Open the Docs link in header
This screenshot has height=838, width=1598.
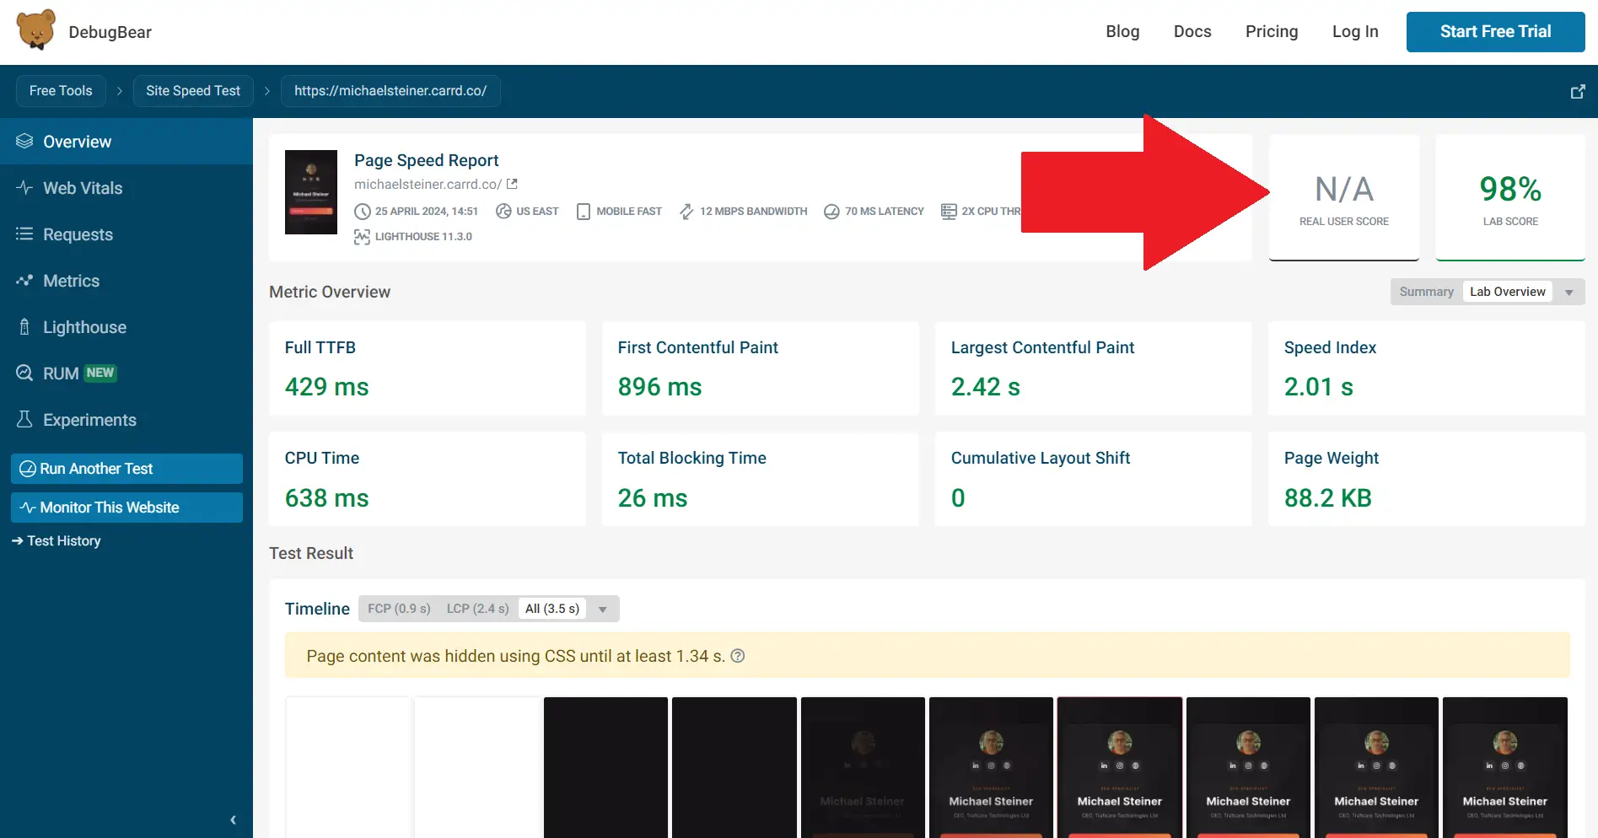tap(1192, 31)
